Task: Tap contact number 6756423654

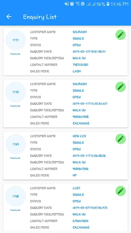Action: point(80,221)
